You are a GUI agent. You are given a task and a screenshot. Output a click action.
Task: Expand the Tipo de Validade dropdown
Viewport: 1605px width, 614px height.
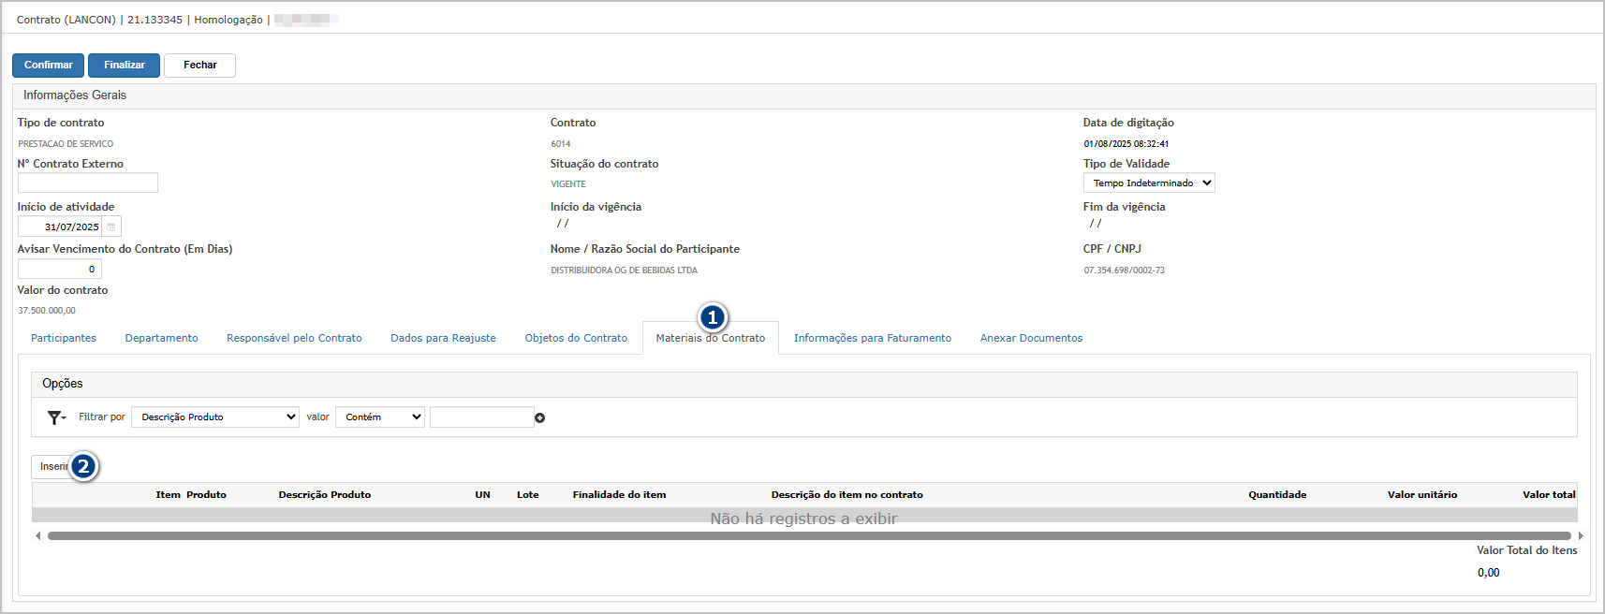pyautogui.click(x=1149, y=183)
